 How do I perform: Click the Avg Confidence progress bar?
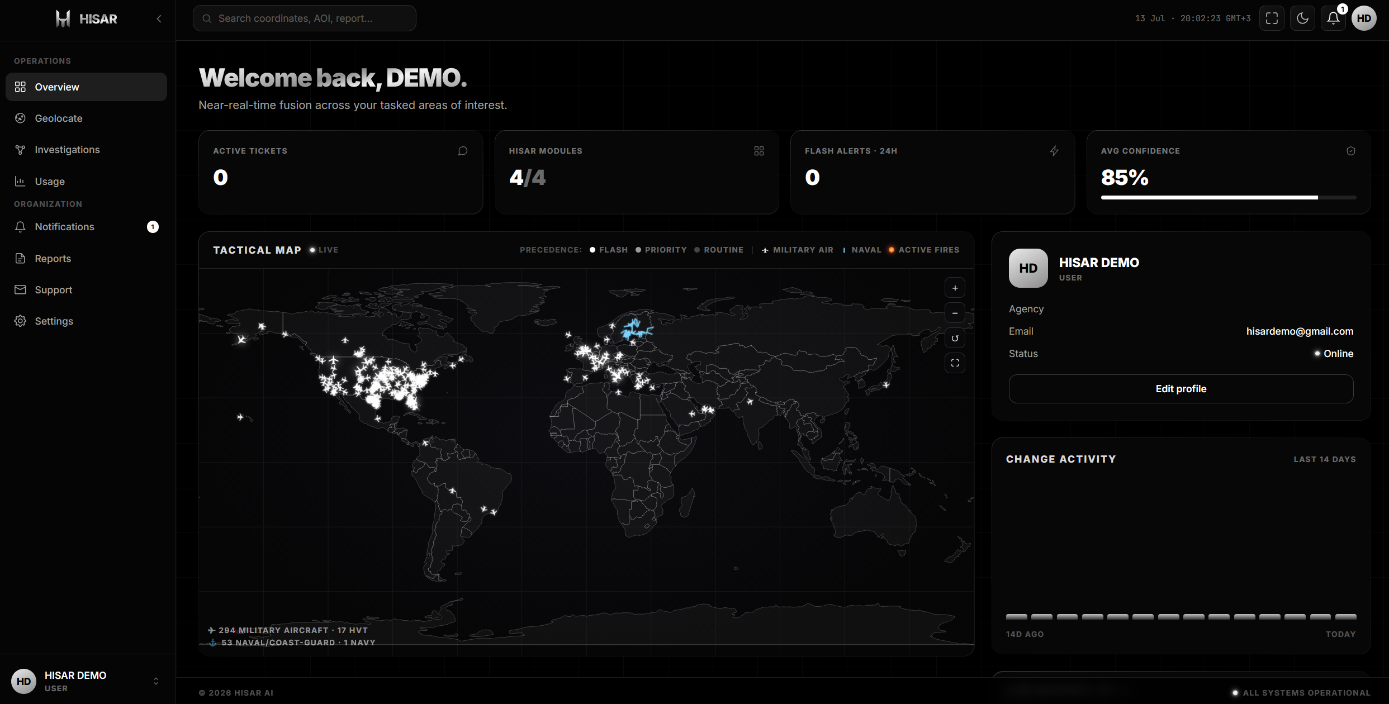[x=1228, y=197]
